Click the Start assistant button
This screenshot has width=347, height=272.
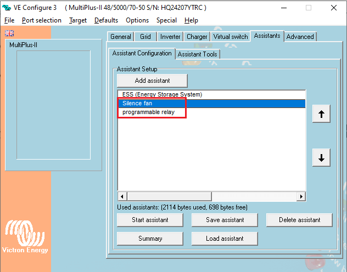click(150, 220)
